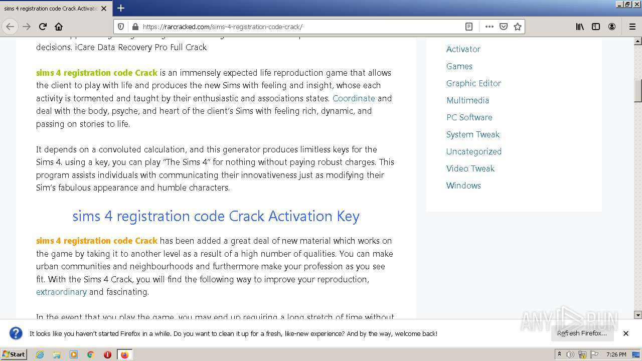The width and height of the screenshot is (642, 361).
Task: Open the network tray icon
Action: pyautogui.click(x=582, y=354)
